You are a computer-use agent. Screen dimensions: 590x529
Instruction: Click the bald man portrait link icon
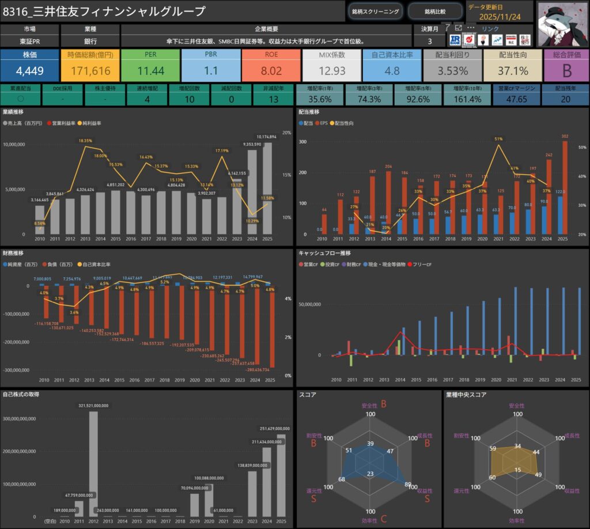(483, 39)
